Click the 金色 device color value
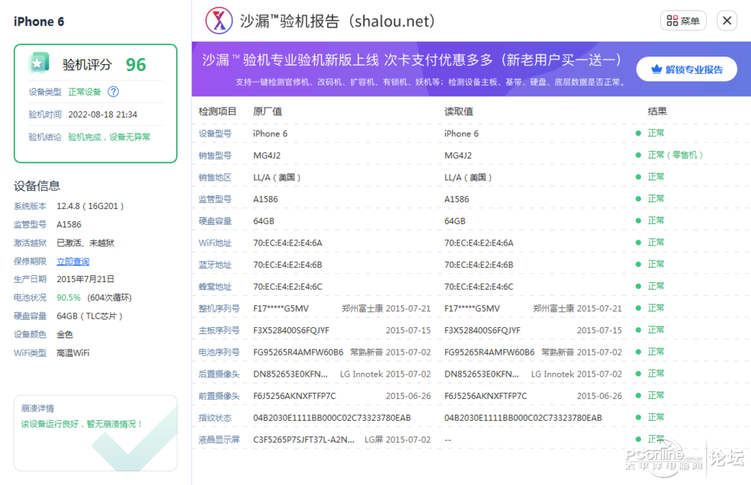The height and width of the screenshot is (485, 751). pyautogui.click(x=65, y=335)
